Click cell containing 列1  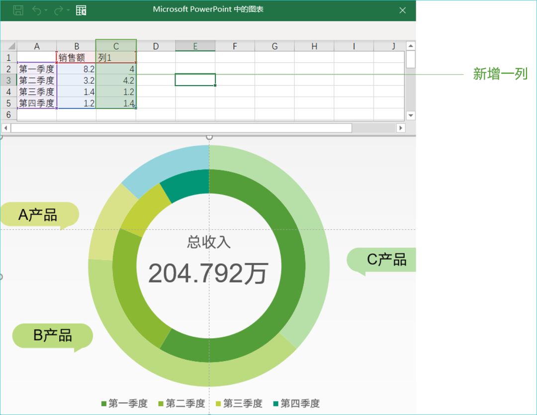[116, 57]
